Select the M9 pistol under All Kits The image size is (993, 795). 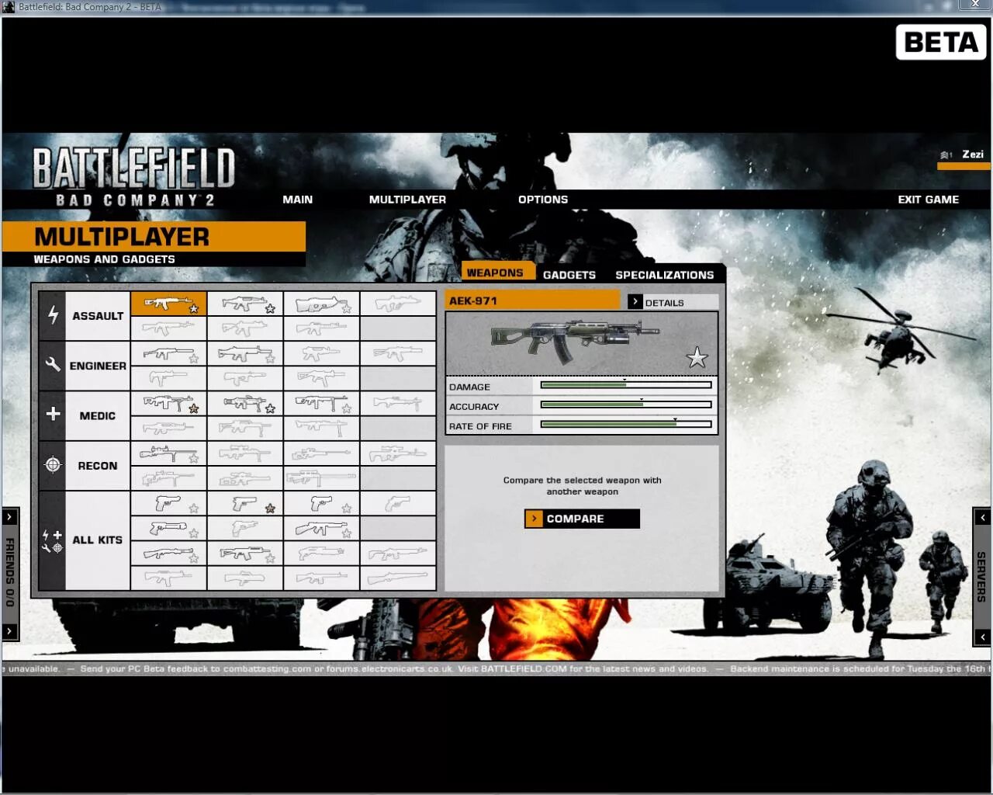[x=168, y=504]
